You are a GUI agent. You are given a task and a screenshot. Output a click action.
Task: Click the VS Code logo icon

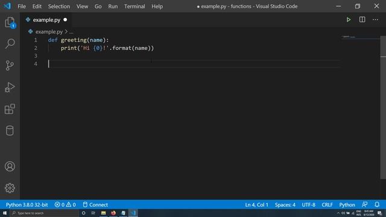7,6
